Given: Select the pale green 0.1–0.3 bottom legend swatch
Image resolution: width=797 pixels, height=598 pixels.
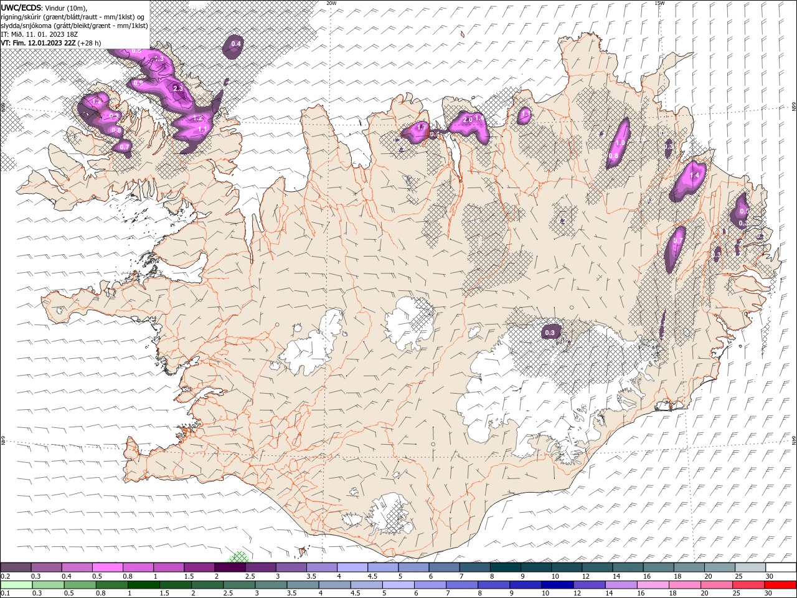Looking at the screenshot, I should click(16, 585).
